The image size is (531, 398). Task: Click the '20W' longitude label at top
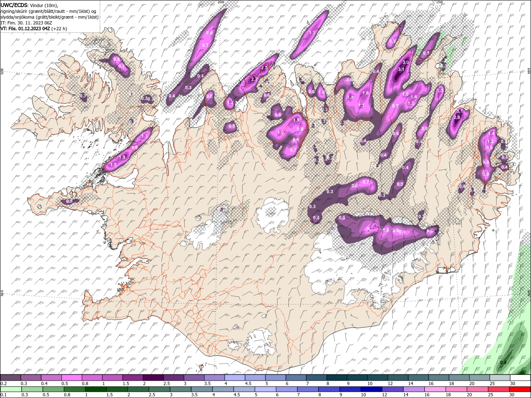(221, 2)
